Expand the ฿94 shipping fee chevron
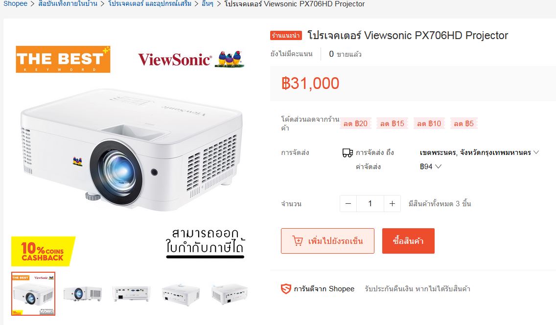 [x=438, y=166]
